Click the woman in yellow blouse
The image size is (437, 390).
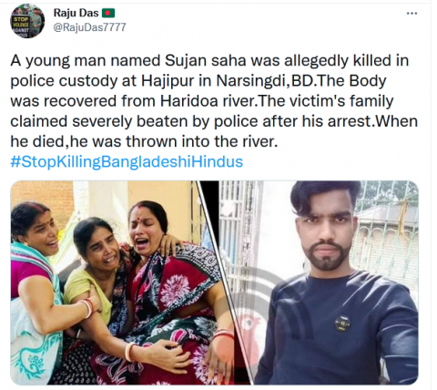point(91,273)
